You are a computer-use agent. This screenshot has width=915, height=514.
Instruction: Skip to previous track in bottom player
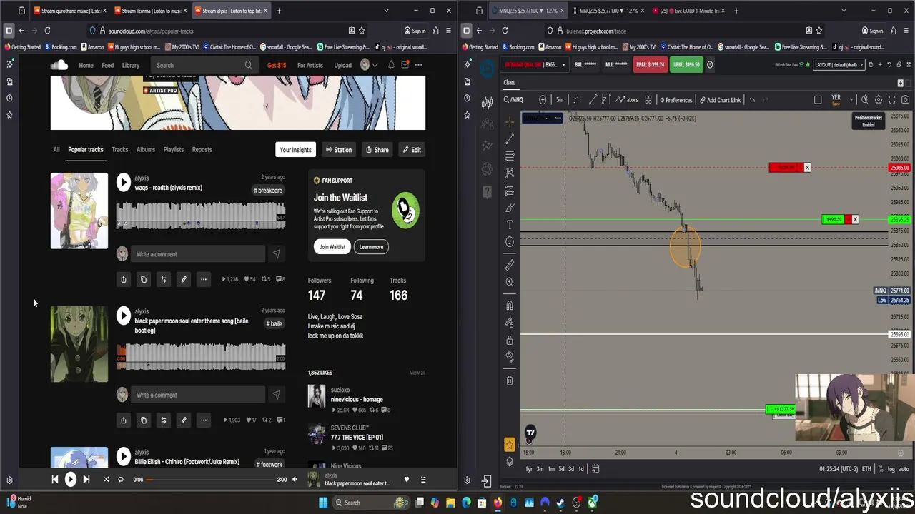pyautogui.click(x=54, y=480)
